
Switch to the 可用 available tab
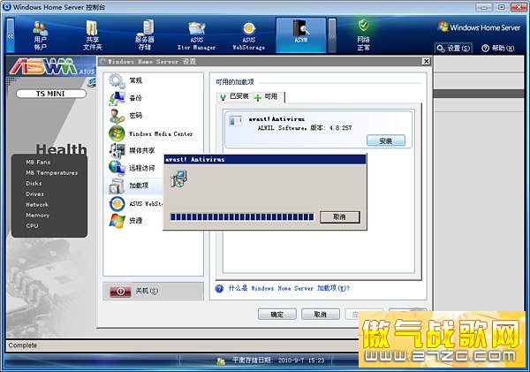tap(269, 97)
